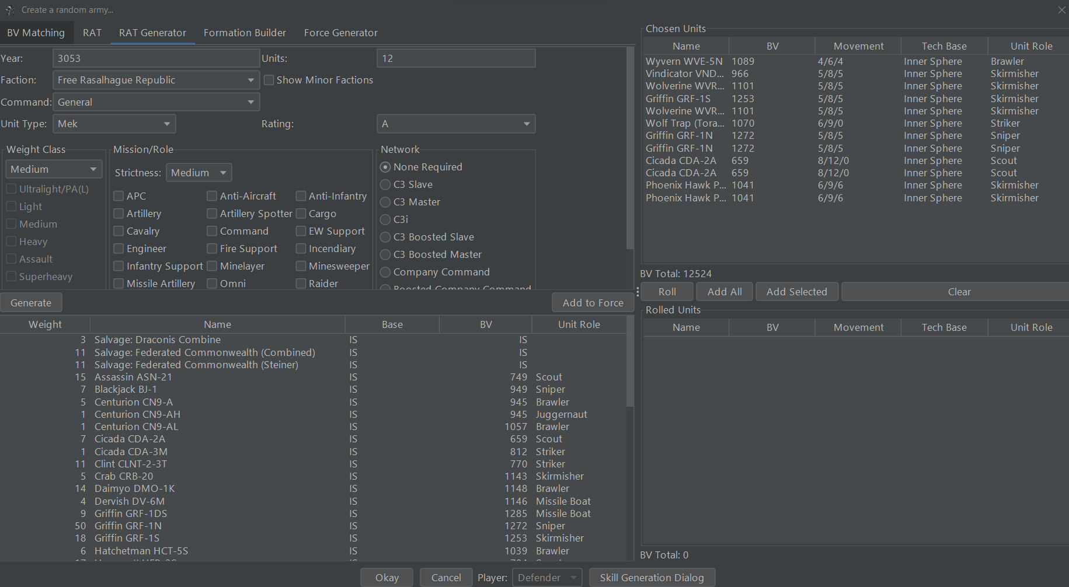Open the BV Matching tab
This screenshot has height=587, width=1069.
pyautogui.click(x=36, y=33)
